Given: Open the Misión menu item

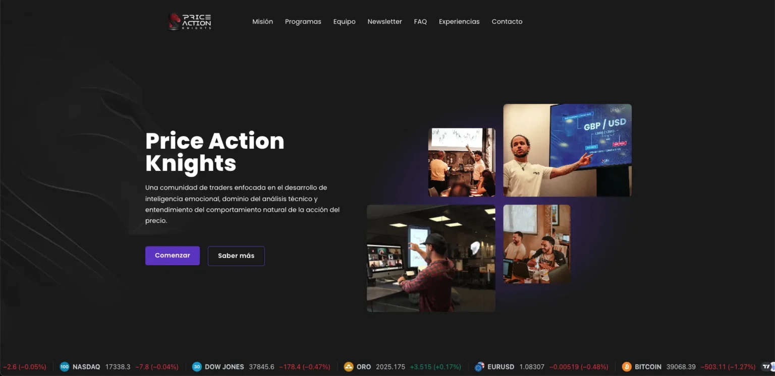Looking at the screenshot, I should click(262, 22).
